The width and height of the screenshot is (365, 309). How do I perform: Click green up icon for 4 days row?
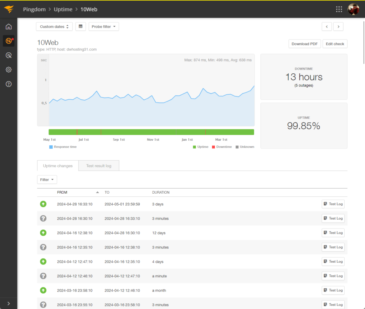(x=43, y=262)
